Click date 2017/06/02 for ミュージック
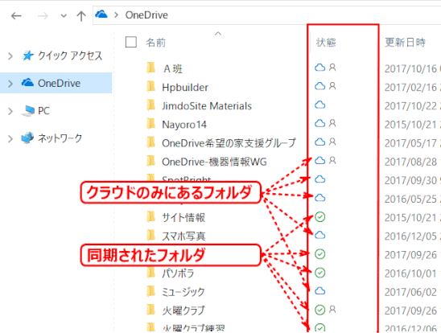The height and width of the screenshot is (333, 441). [410, 292]
